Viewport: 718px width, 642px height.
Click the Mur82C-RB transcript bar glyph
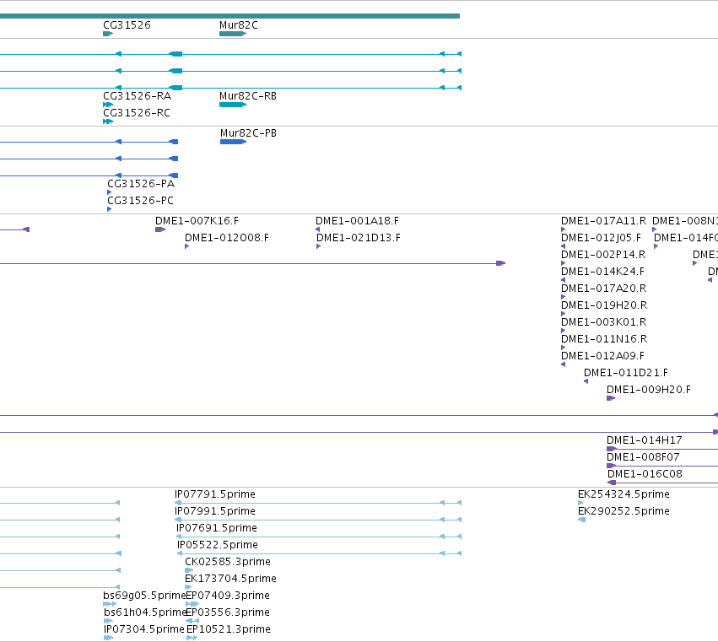click(x=233, y=105)
